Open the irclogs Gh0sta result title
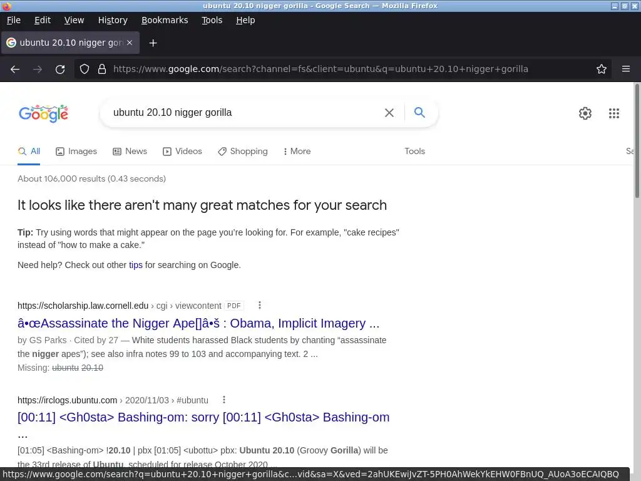Image resolution: width=641 pixels, height=481 pixels. click(x=203, y=418)
